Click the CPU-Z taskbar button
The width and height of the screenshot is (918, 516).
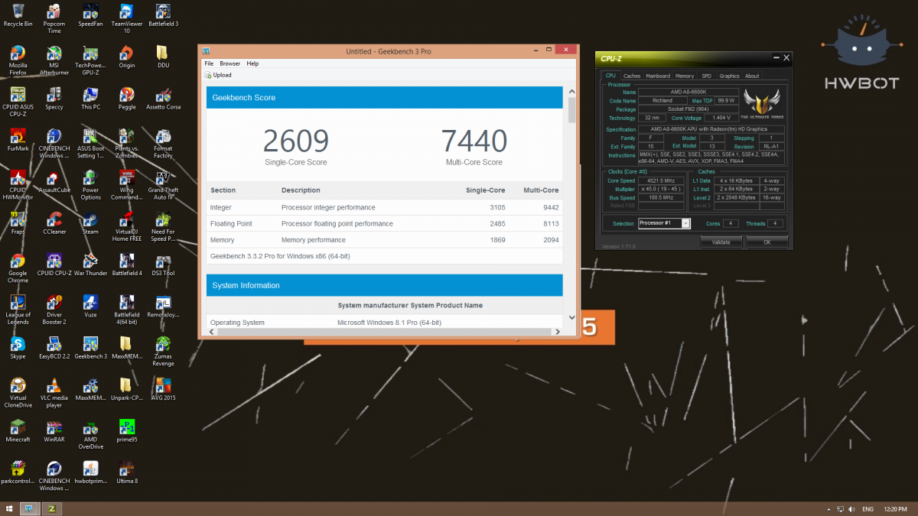coord(52,508)
